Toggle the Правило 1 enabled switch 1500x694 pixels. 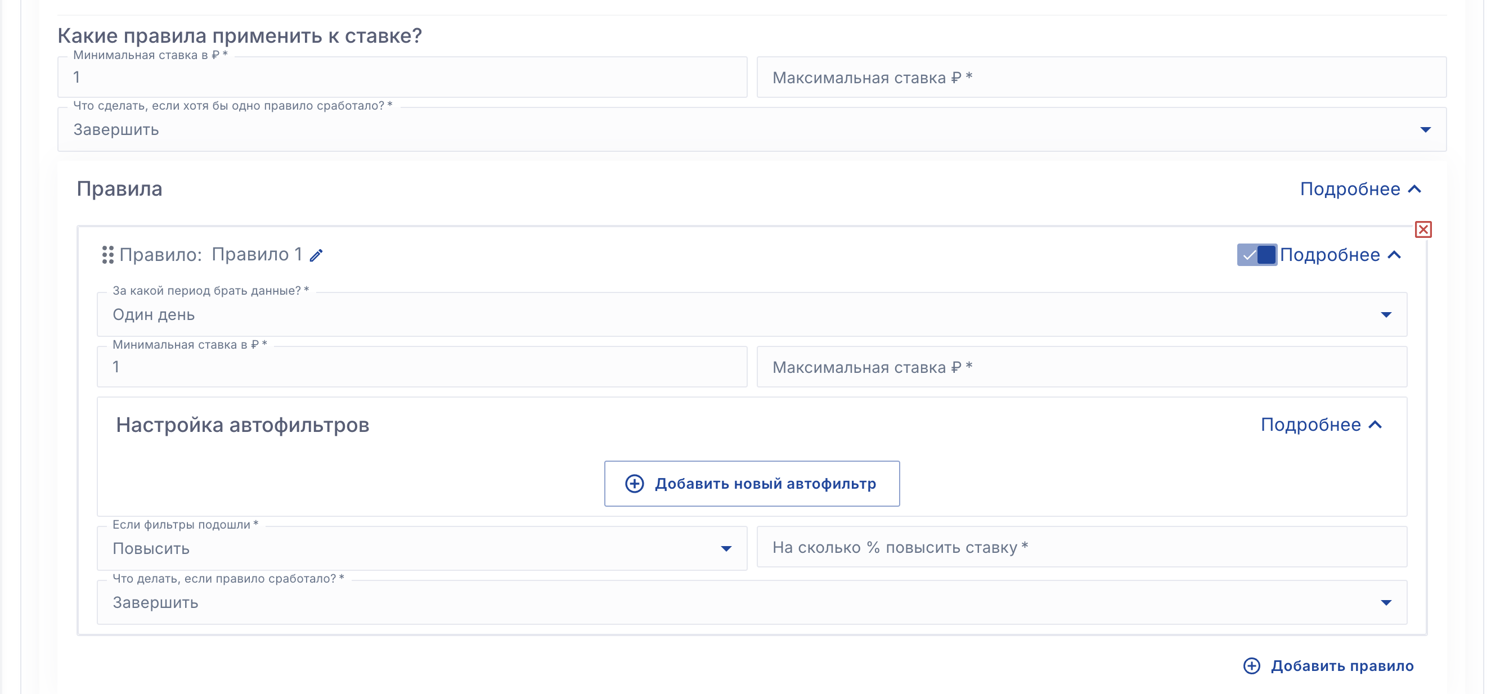pos(1256,255)
